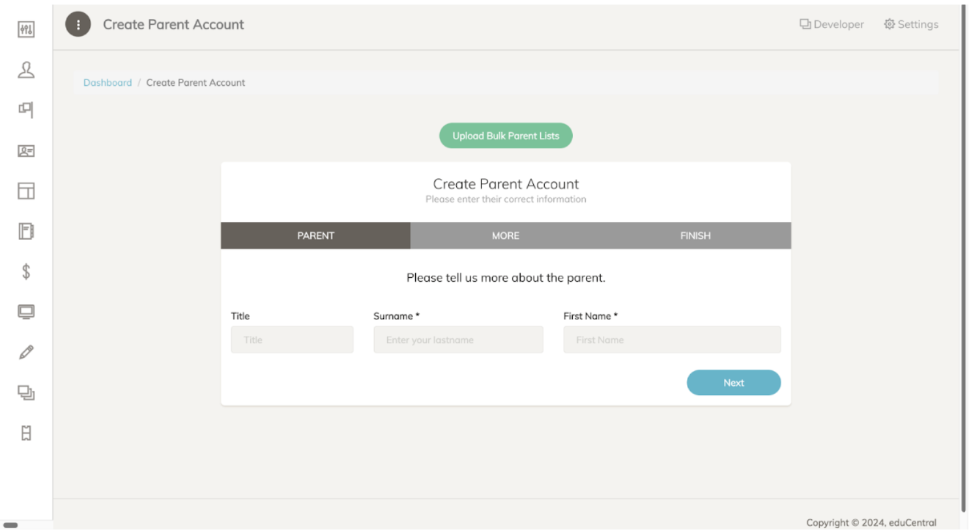Open the dollar sign finance icon
This screenshot has height=531, width=969.
[26, 271]
